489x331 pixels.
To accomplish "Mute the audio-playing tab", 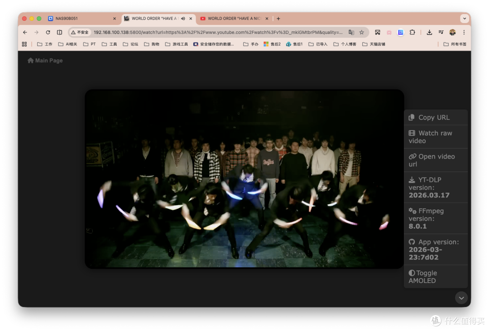I will 183,19.
